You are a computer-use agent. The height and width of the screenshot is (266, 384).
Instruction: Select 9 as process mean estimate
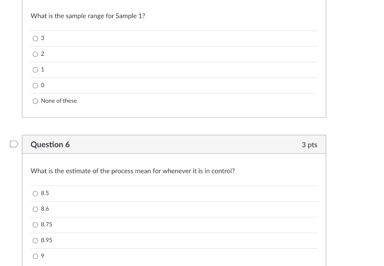pos(35,256)
